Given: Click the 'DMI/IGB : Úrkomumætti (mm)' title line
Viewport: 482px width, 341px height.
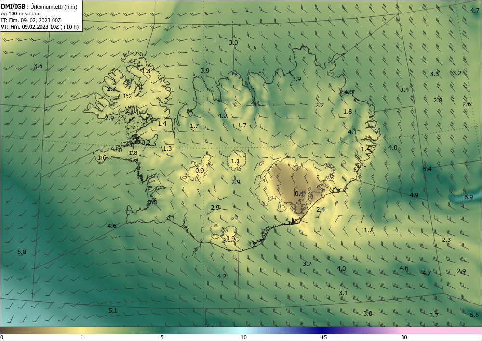Looking at the screenshot, I should tap(39, 7).
